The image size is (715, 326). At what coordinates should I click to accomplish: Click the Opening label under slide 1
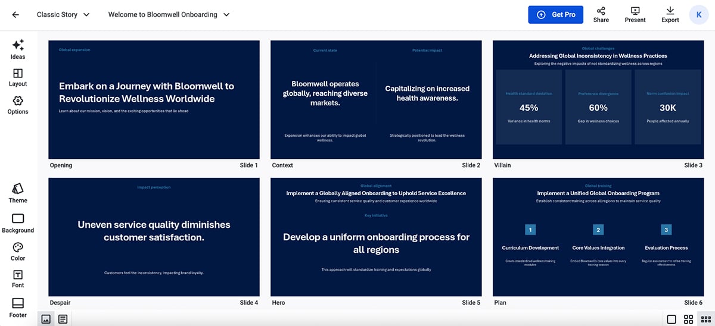pos(61,165)
